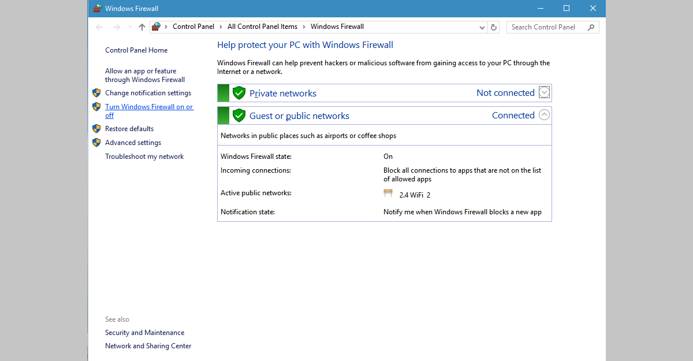The width and height of the screenshot is (693, 361).
Task: Click shield icon beside Restore defaults
Action: point(96,128)
